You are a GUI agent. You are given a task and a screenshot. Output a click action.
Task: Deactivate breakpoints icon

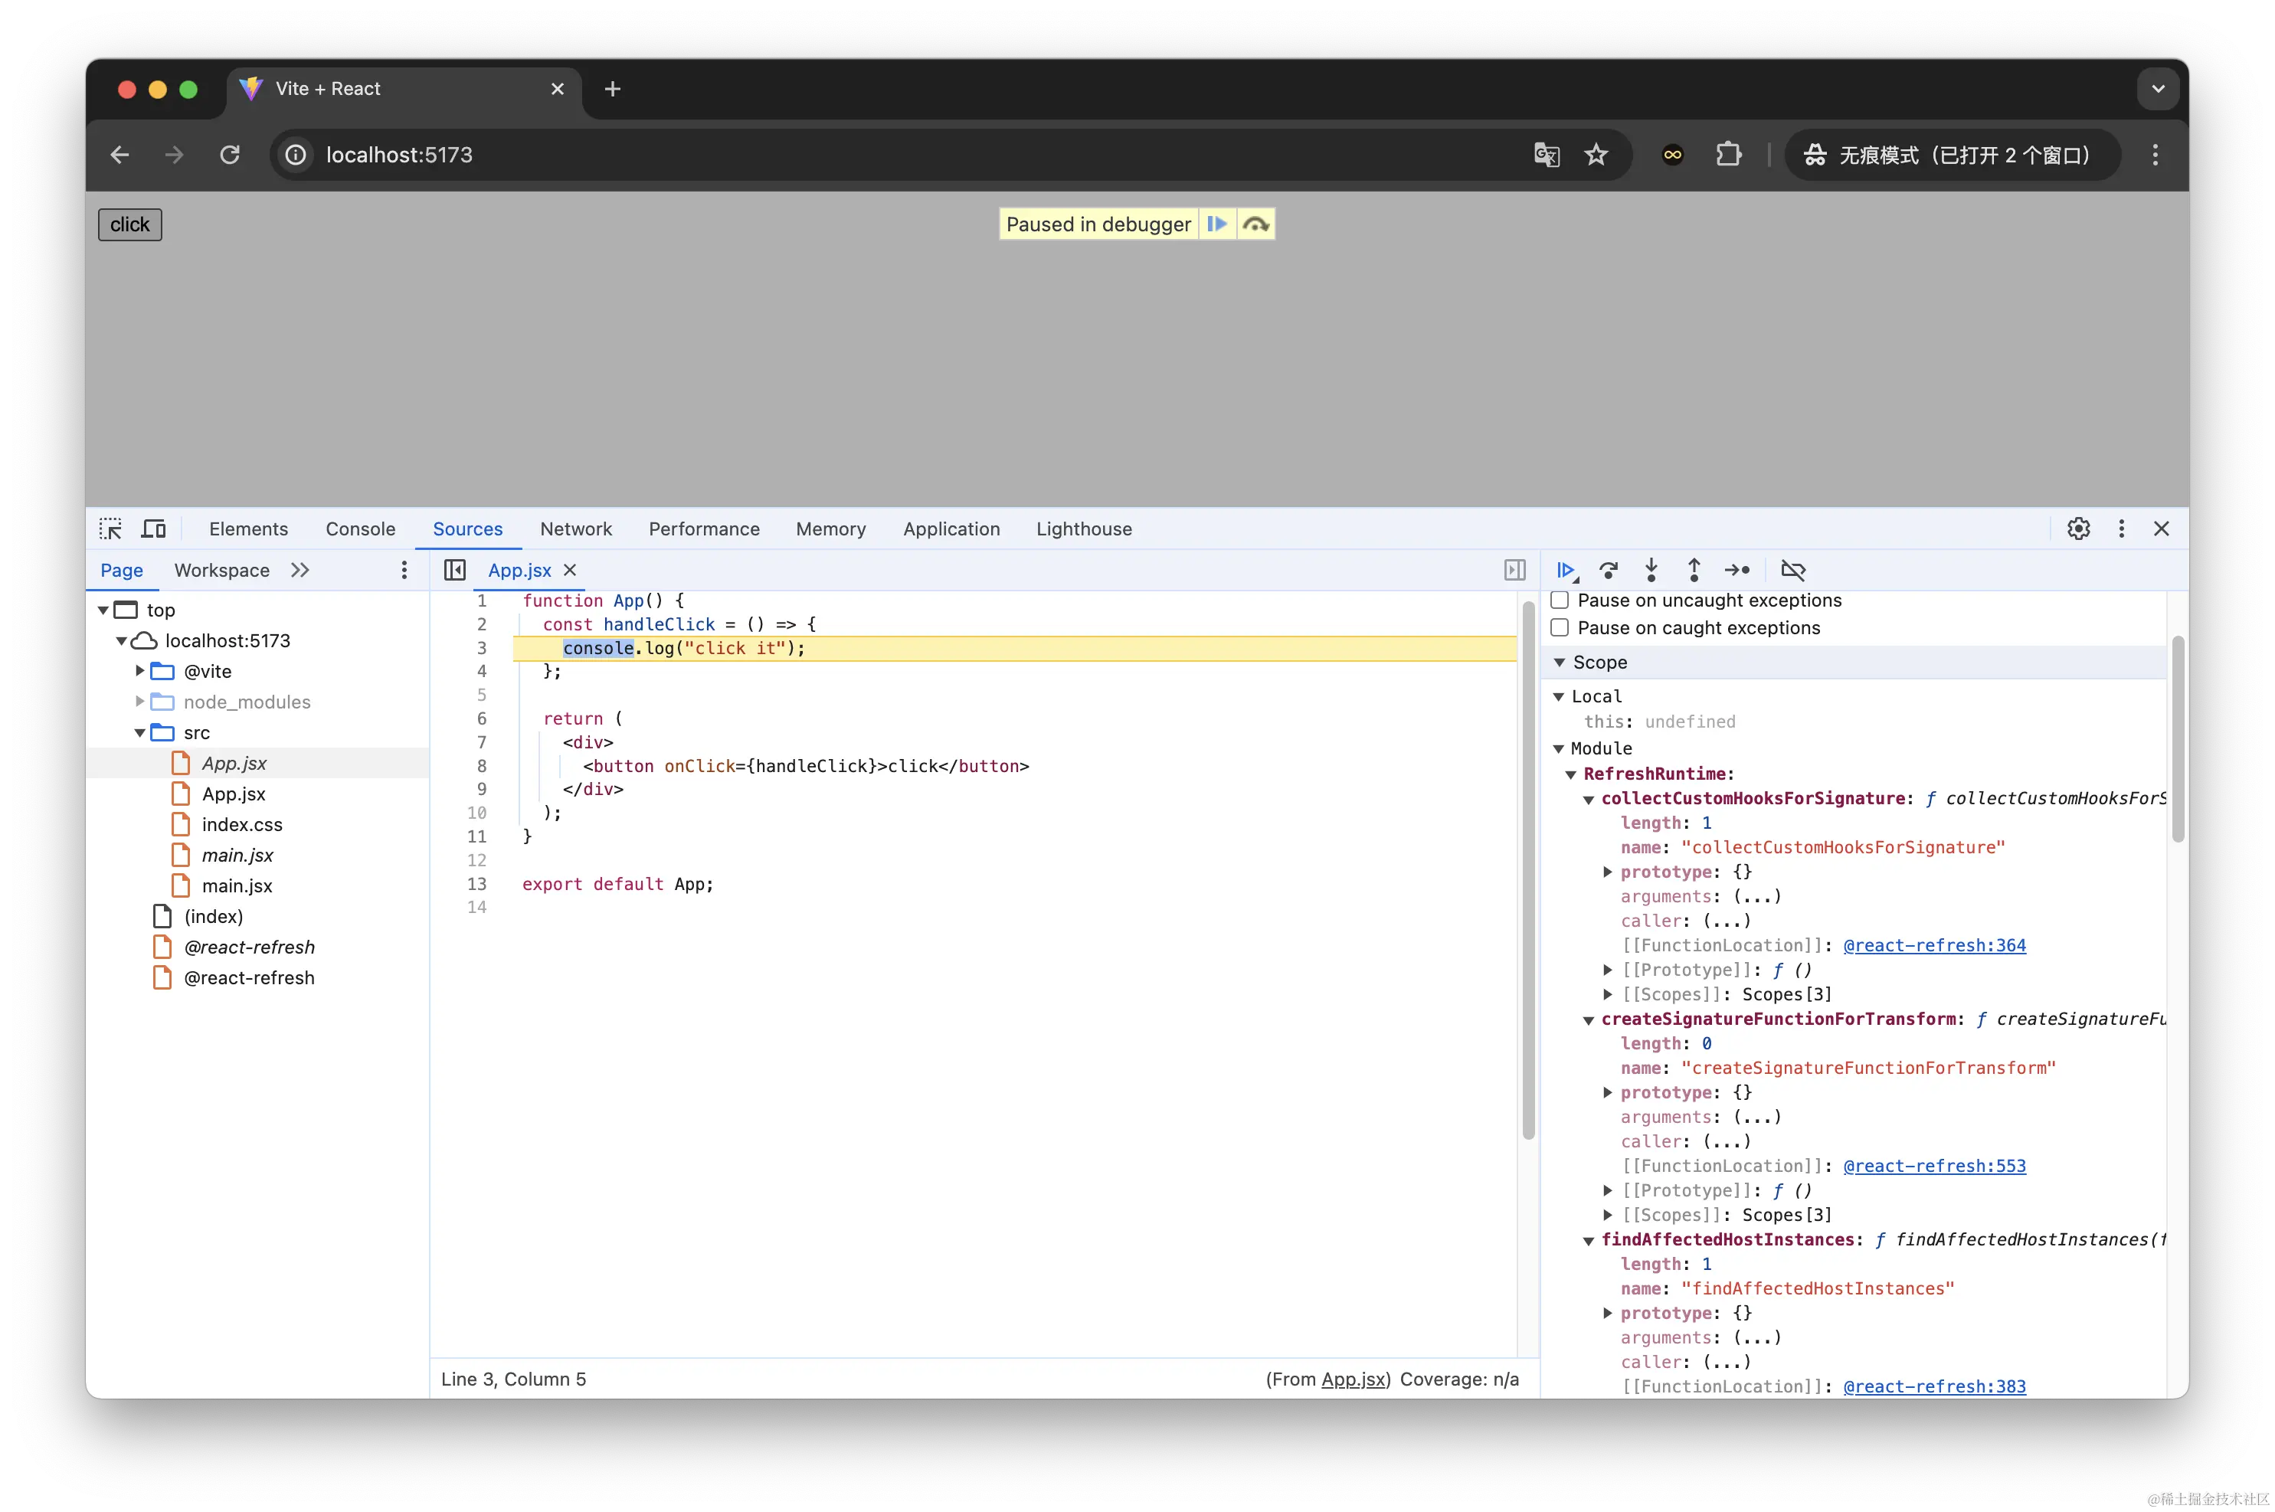[x=1792, y=571]
